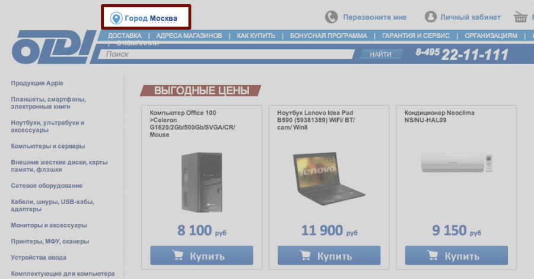Viewport: 534px width, 279px height.
Task: Change city via Город Москва link
Action: (x=151, y=18)
